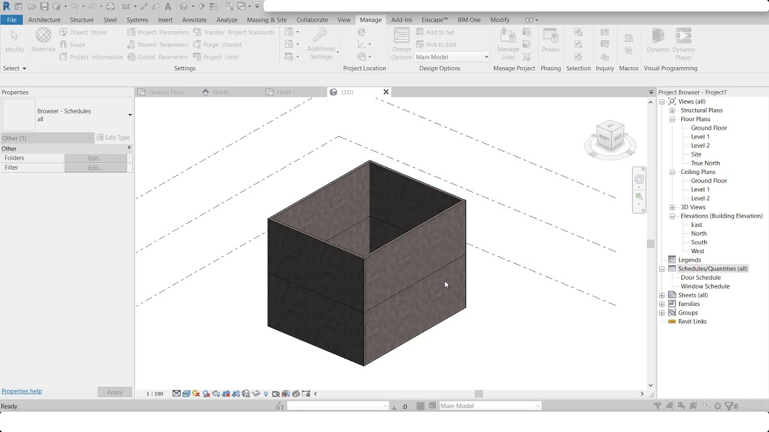Open the Select panel dropdown

click(14, 68)
